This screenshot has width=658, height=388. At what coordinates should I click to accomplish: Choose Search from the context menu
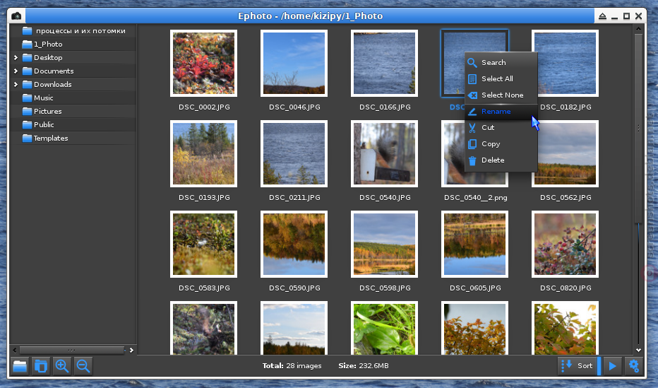pos(501,63)
